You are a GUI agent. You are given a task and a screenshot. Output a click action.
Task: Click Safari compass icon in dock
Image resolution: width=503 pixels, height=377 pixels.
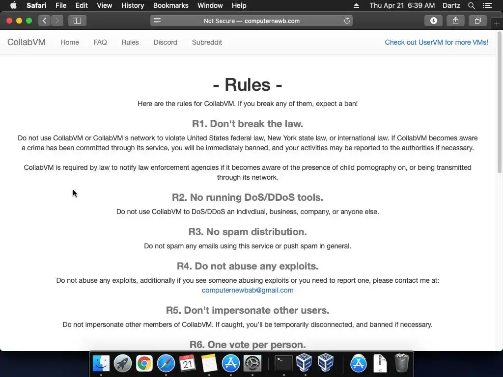point(166,364)
